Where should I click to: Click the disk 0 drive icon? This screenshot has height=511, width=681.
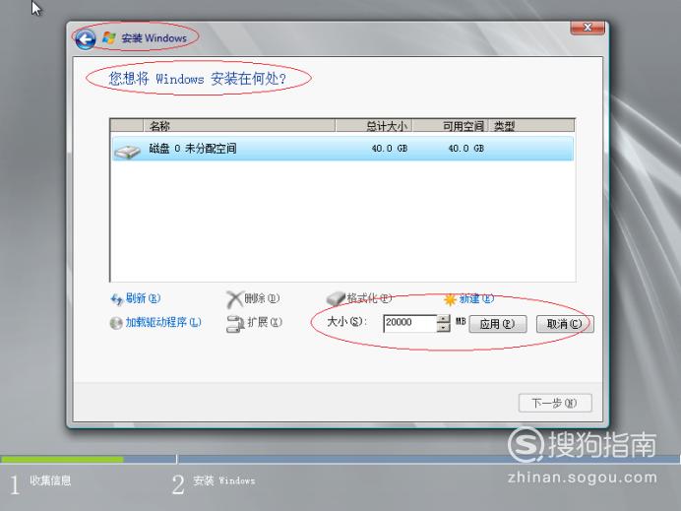tap(127, 151)
